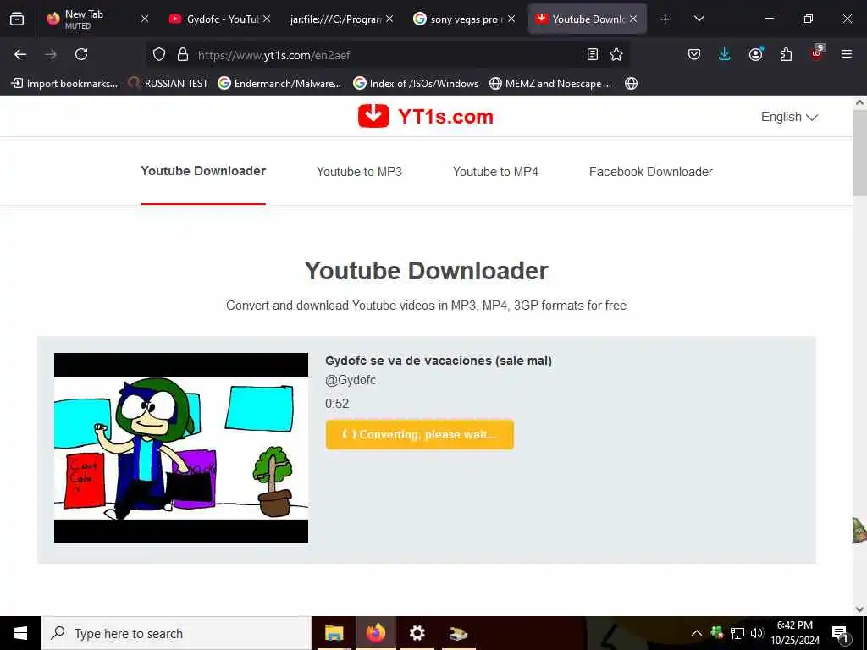Image resolution: width=867 pixels, height=650 pixels.
Task: Open the books app taskbar icon
Action: (x=458, y=633)
